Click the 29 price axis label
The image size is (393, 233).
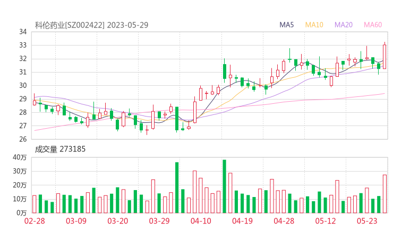pos(23,99)
